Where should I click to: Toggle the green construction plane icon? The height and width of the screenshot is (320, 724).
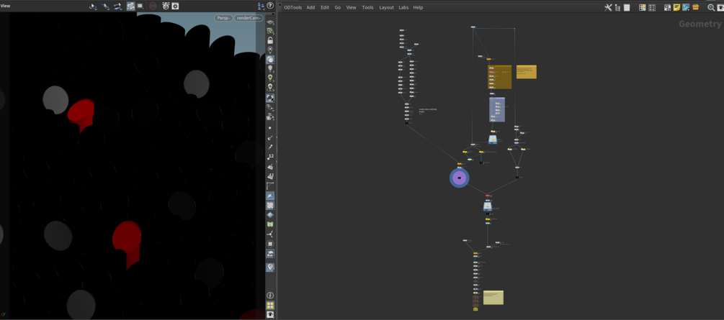click(x=270, y=31)
